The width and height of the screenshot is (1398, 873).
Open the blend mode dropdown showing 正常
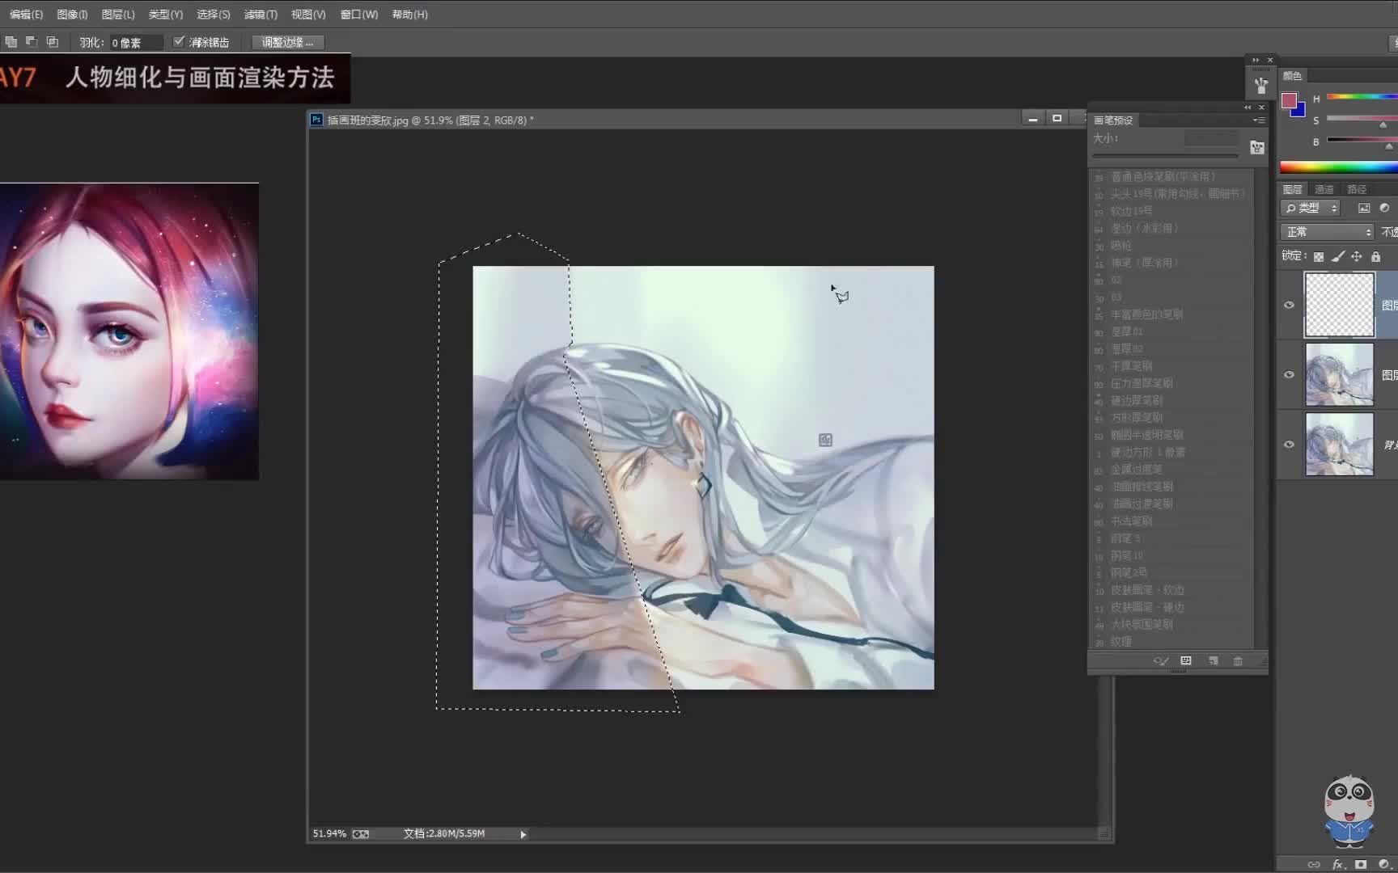point(1328,232)
